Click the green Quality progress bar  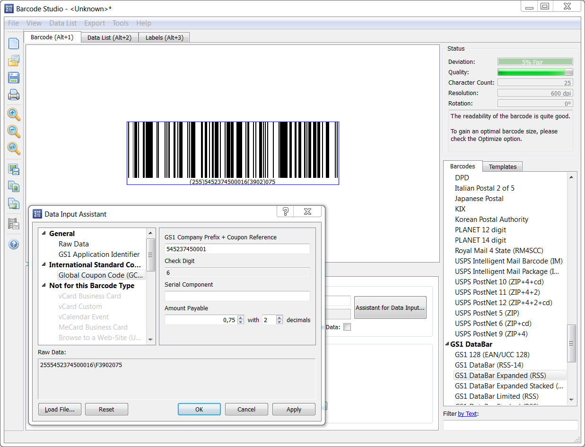click(535, 72)
